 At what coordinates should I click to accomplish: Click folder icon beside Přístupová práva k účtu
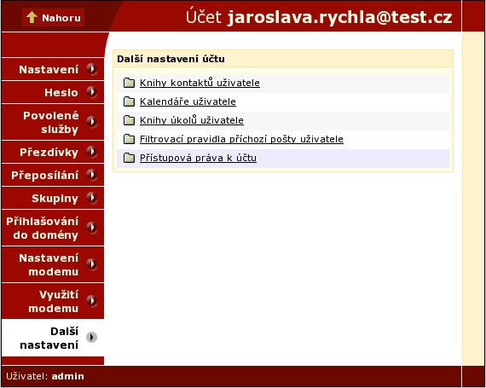click(x=129, y=158)
